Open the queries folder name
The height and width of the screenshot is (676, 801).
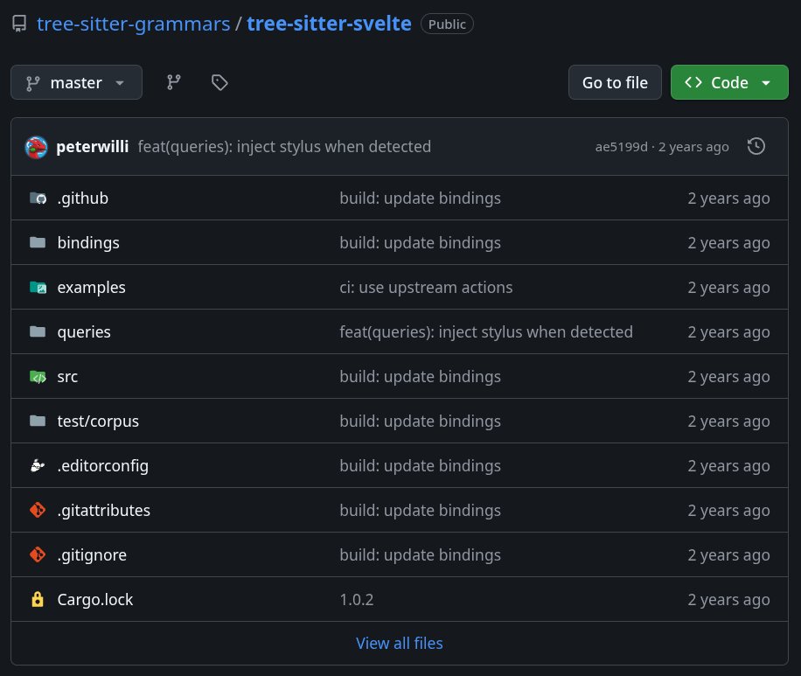point(84,332)
